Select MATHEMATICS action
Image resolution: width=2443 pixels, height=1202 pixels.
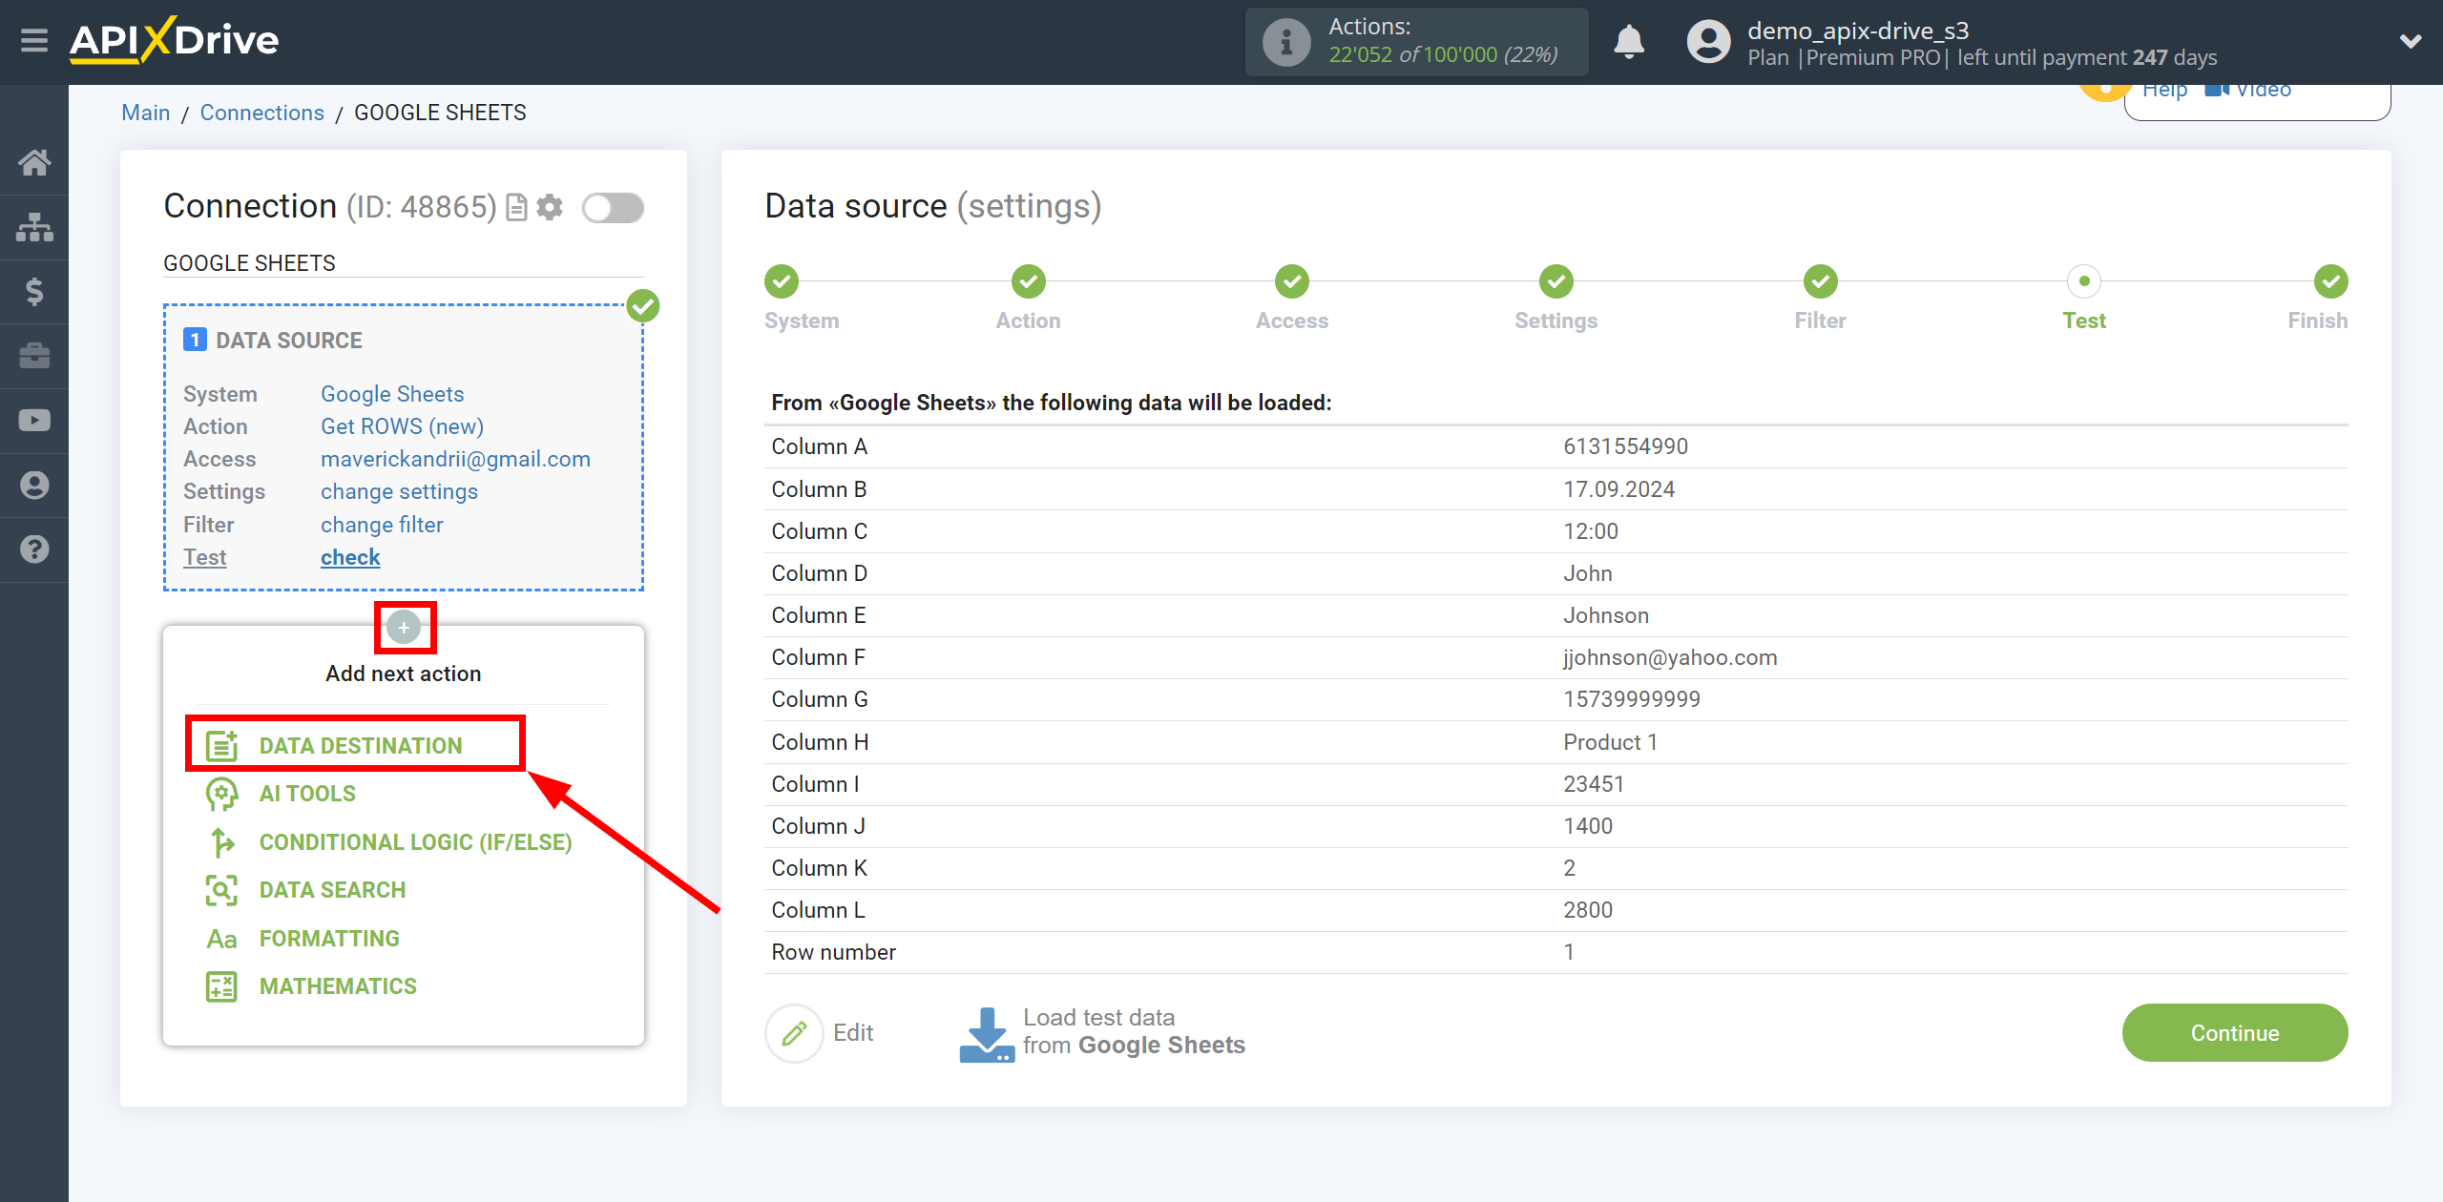pyautogui.click(x=338, y=986)
